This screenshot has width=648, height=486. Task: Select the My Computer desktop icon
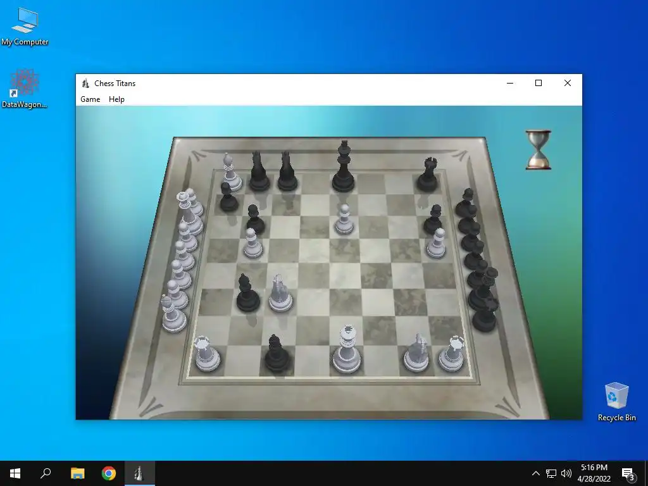(x=25, y=26)
